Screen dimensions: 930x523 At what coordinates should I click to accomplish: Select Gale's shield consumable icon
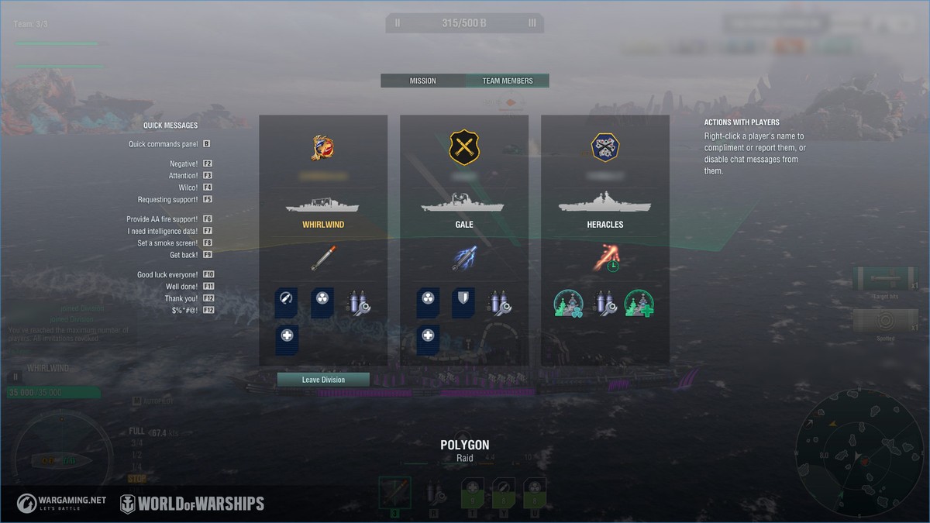464,303
